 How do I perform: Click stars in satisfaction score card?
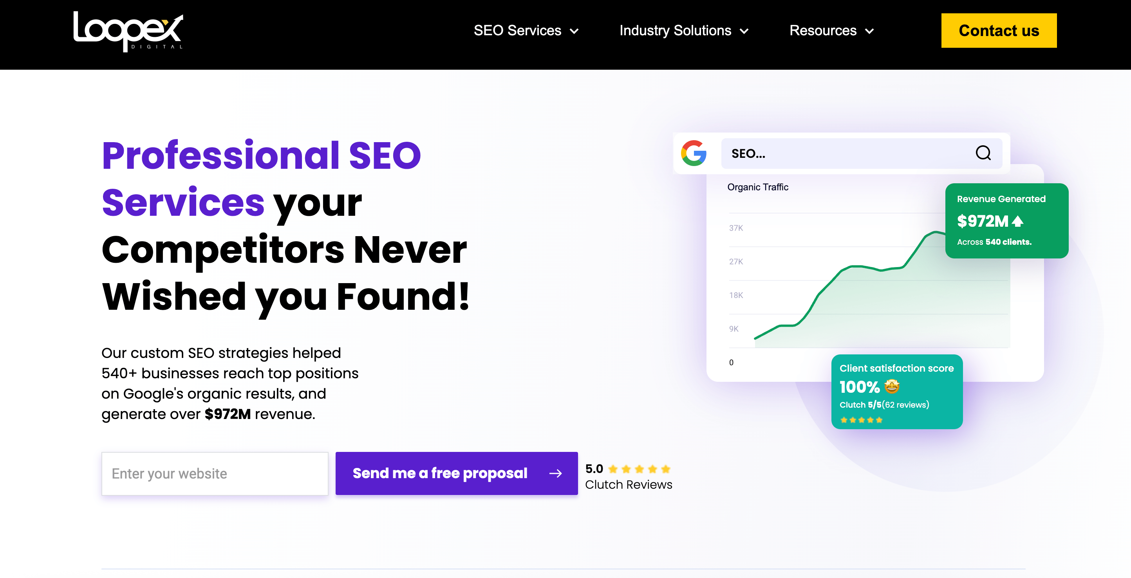pos(861,420)
